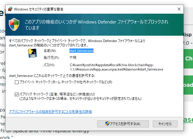Viewport: 193px width, 139px height.
Task: Click the start_farmer.exe application icon
Action: [x=32, y=54]
